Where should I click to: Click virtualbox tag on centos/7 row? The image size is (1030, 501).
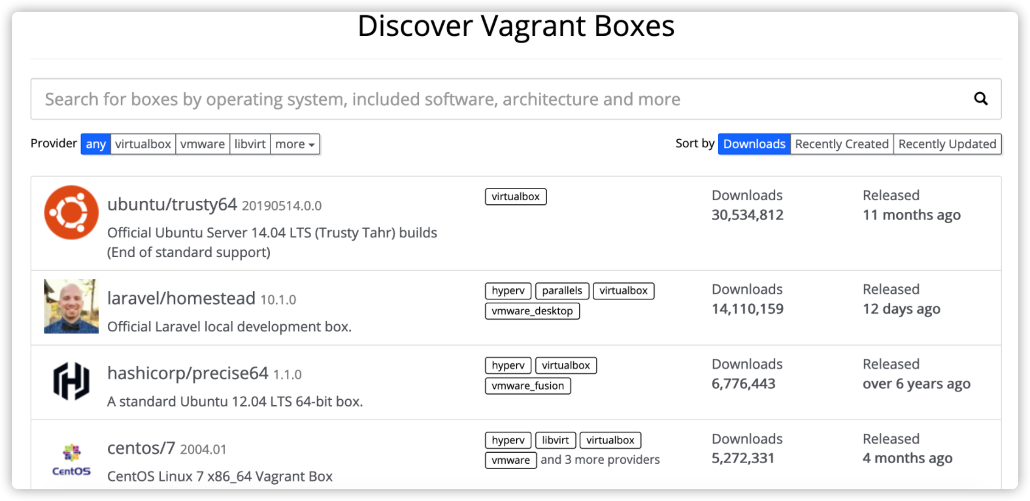pos(610,440)
